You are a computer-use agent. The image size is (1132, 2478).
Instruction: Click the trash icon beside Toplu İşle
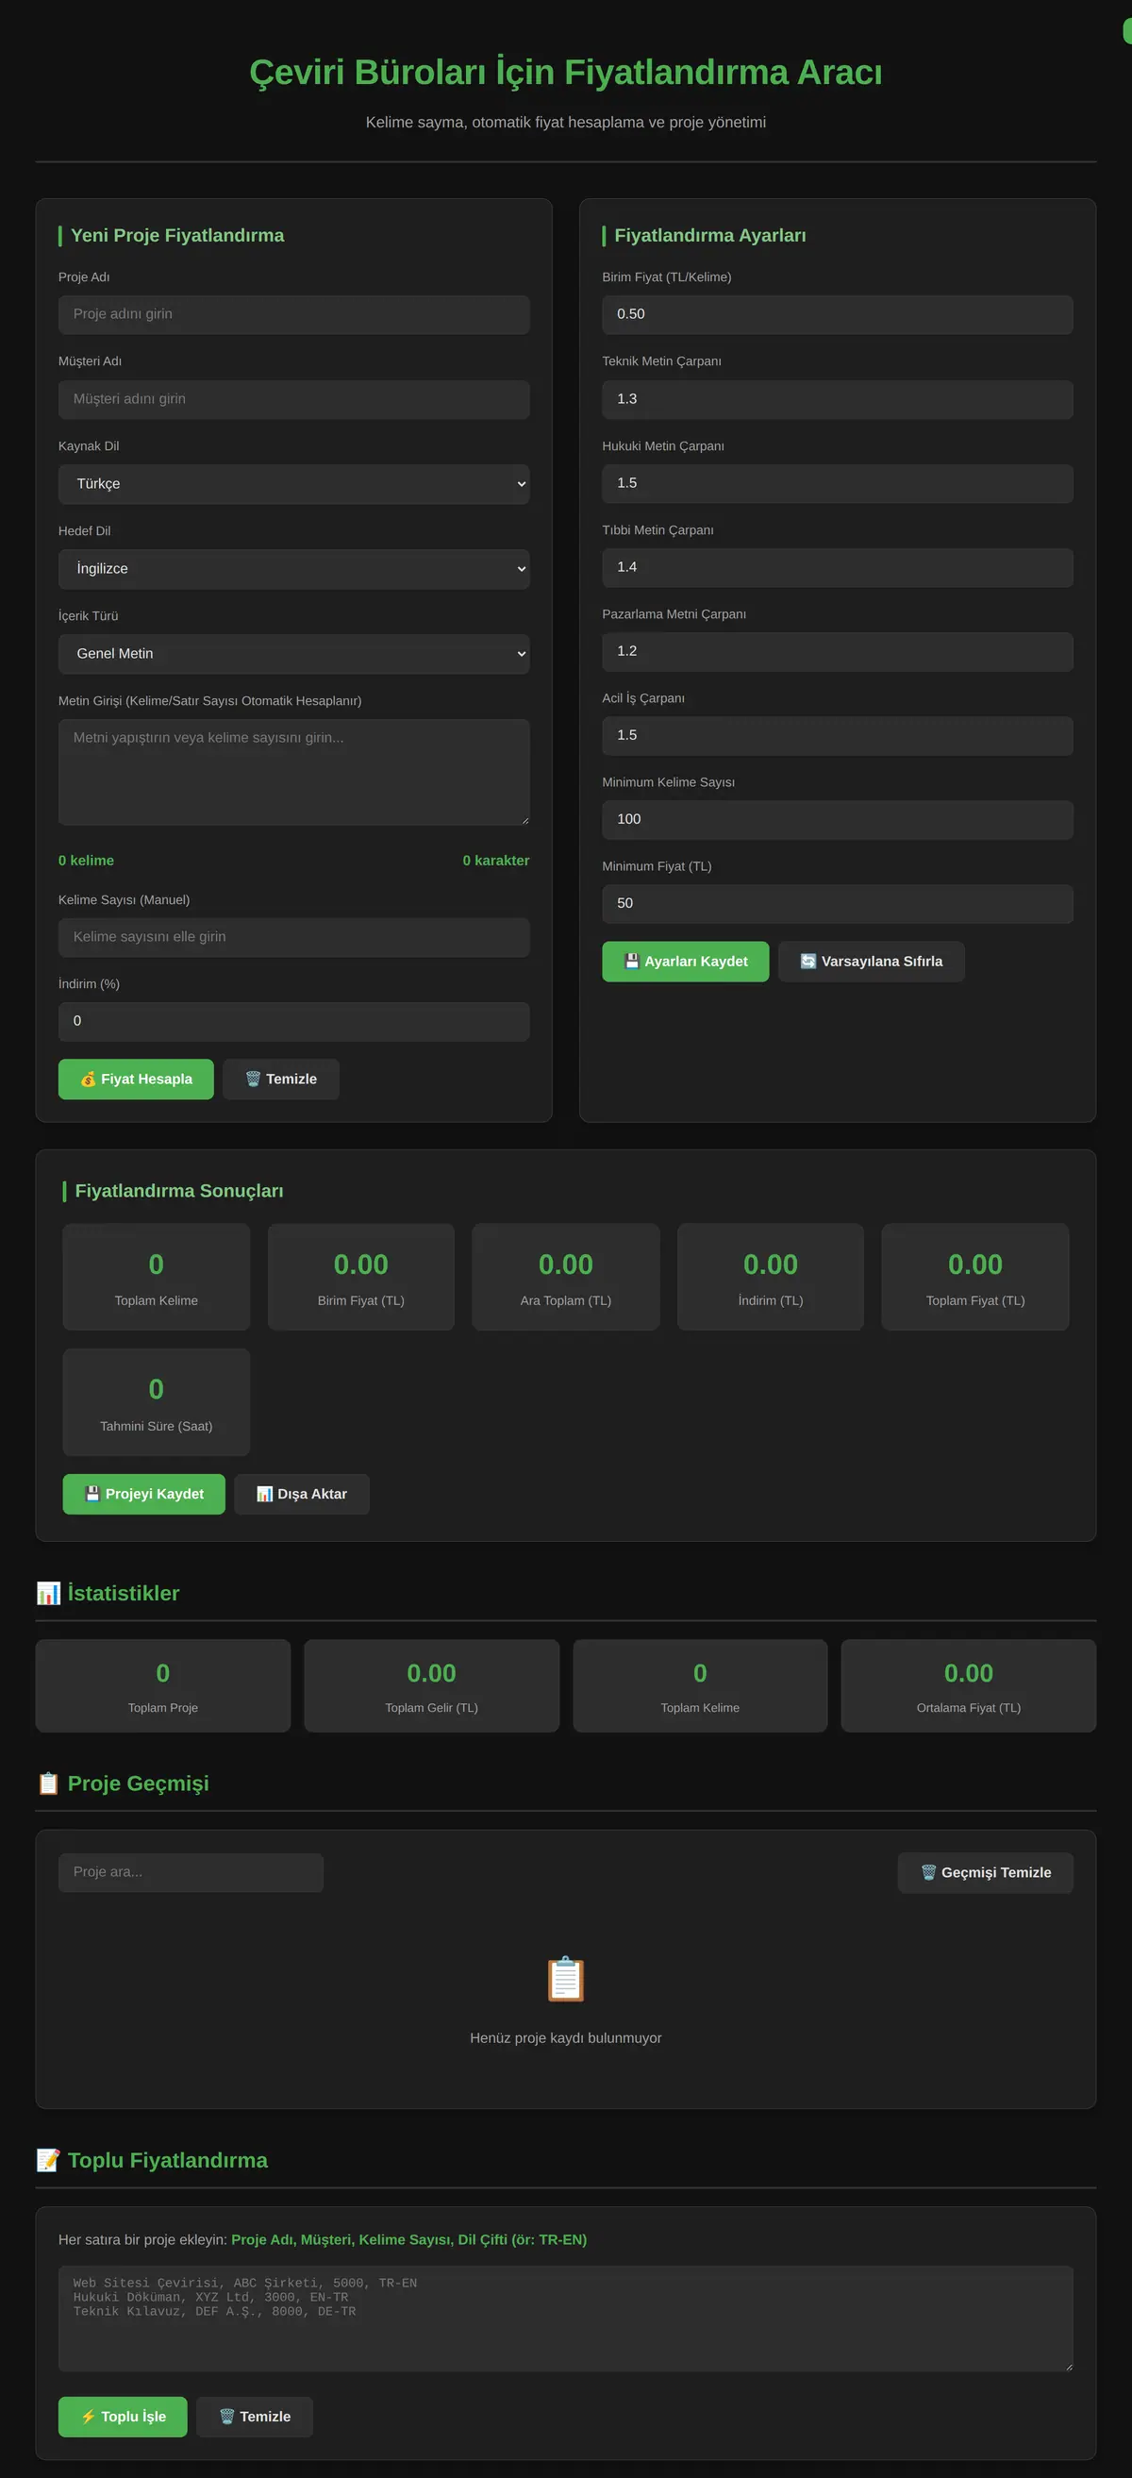point(227,2417)
